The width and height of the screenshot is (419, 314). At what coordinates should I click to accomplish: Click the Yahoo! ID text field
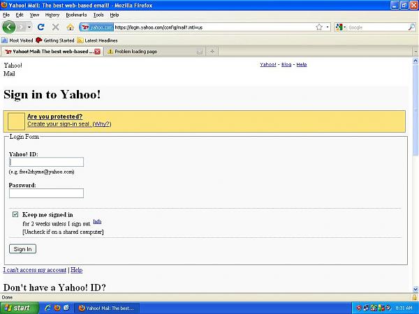(x=46, y=162)
